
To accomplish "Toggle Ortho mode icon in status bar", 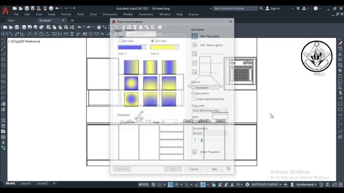I will (170, 184).
